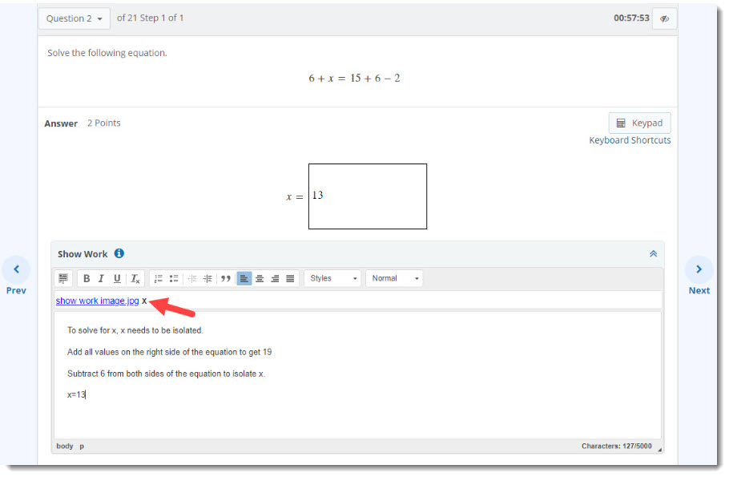The image size is (729, 477).
Task: Collapse the Show Work panel
Action: [653, 254]
